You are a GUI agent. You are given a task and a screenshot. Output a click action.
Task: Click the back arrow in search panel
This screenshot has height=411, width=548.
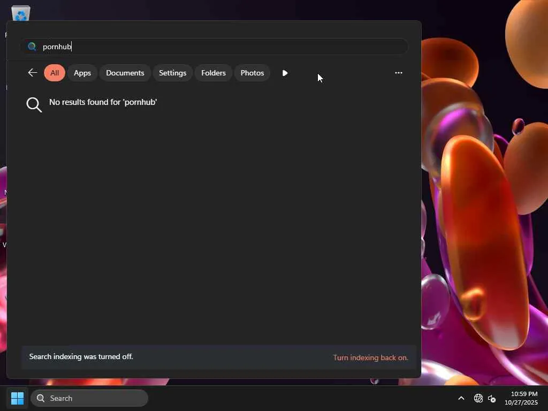point(33,73)
